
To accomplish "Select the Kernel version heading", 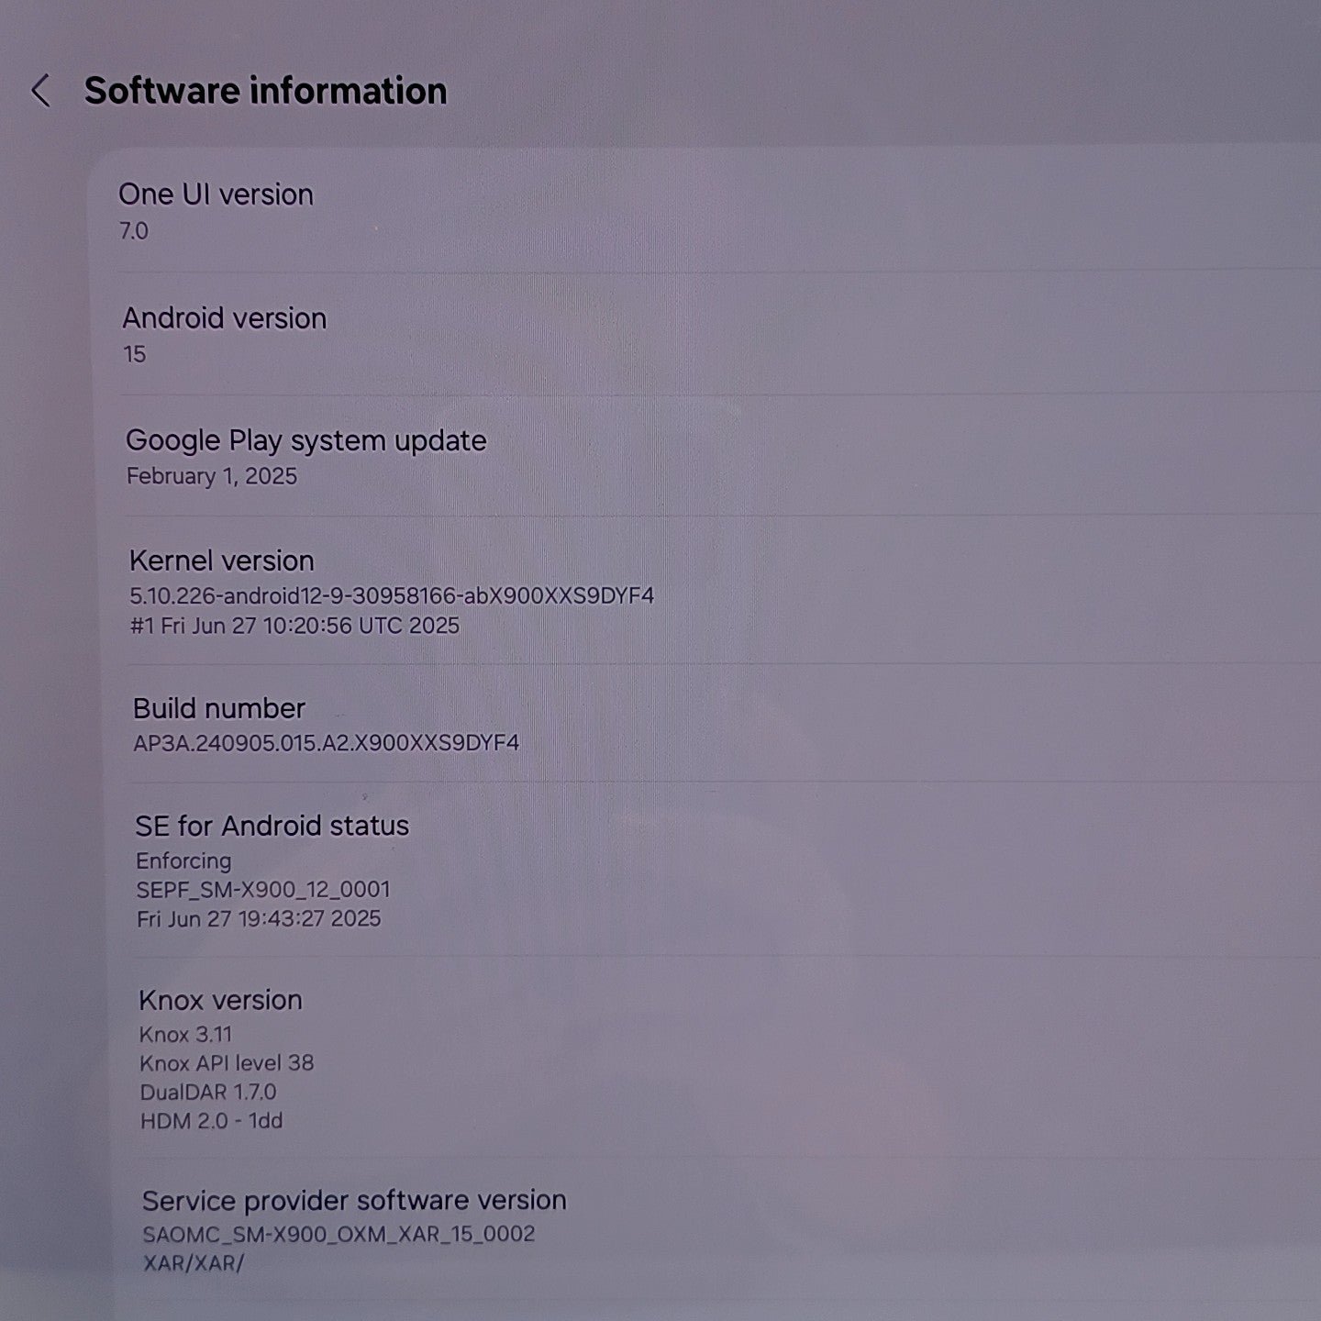I will click(222, 561).
